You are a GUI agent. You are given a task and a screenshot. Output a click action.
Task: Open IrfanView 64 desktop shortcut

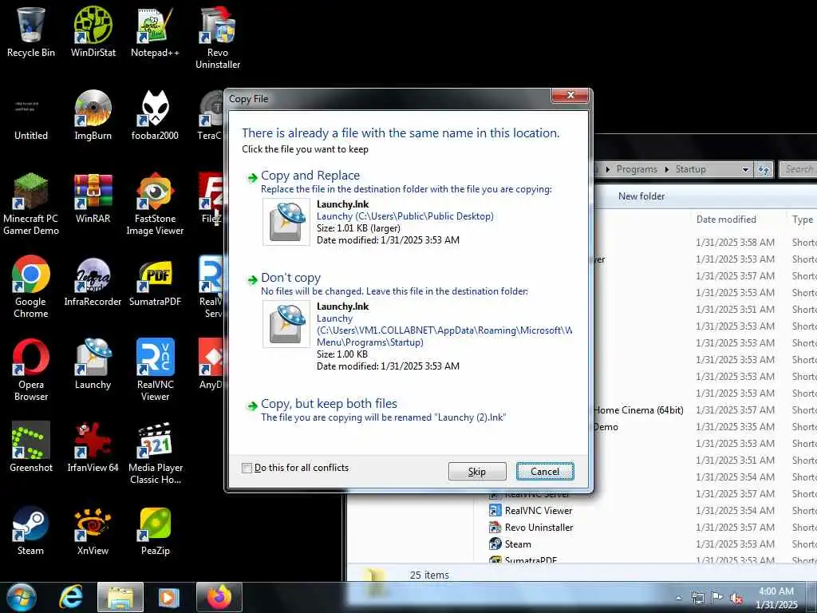point(93,447)
